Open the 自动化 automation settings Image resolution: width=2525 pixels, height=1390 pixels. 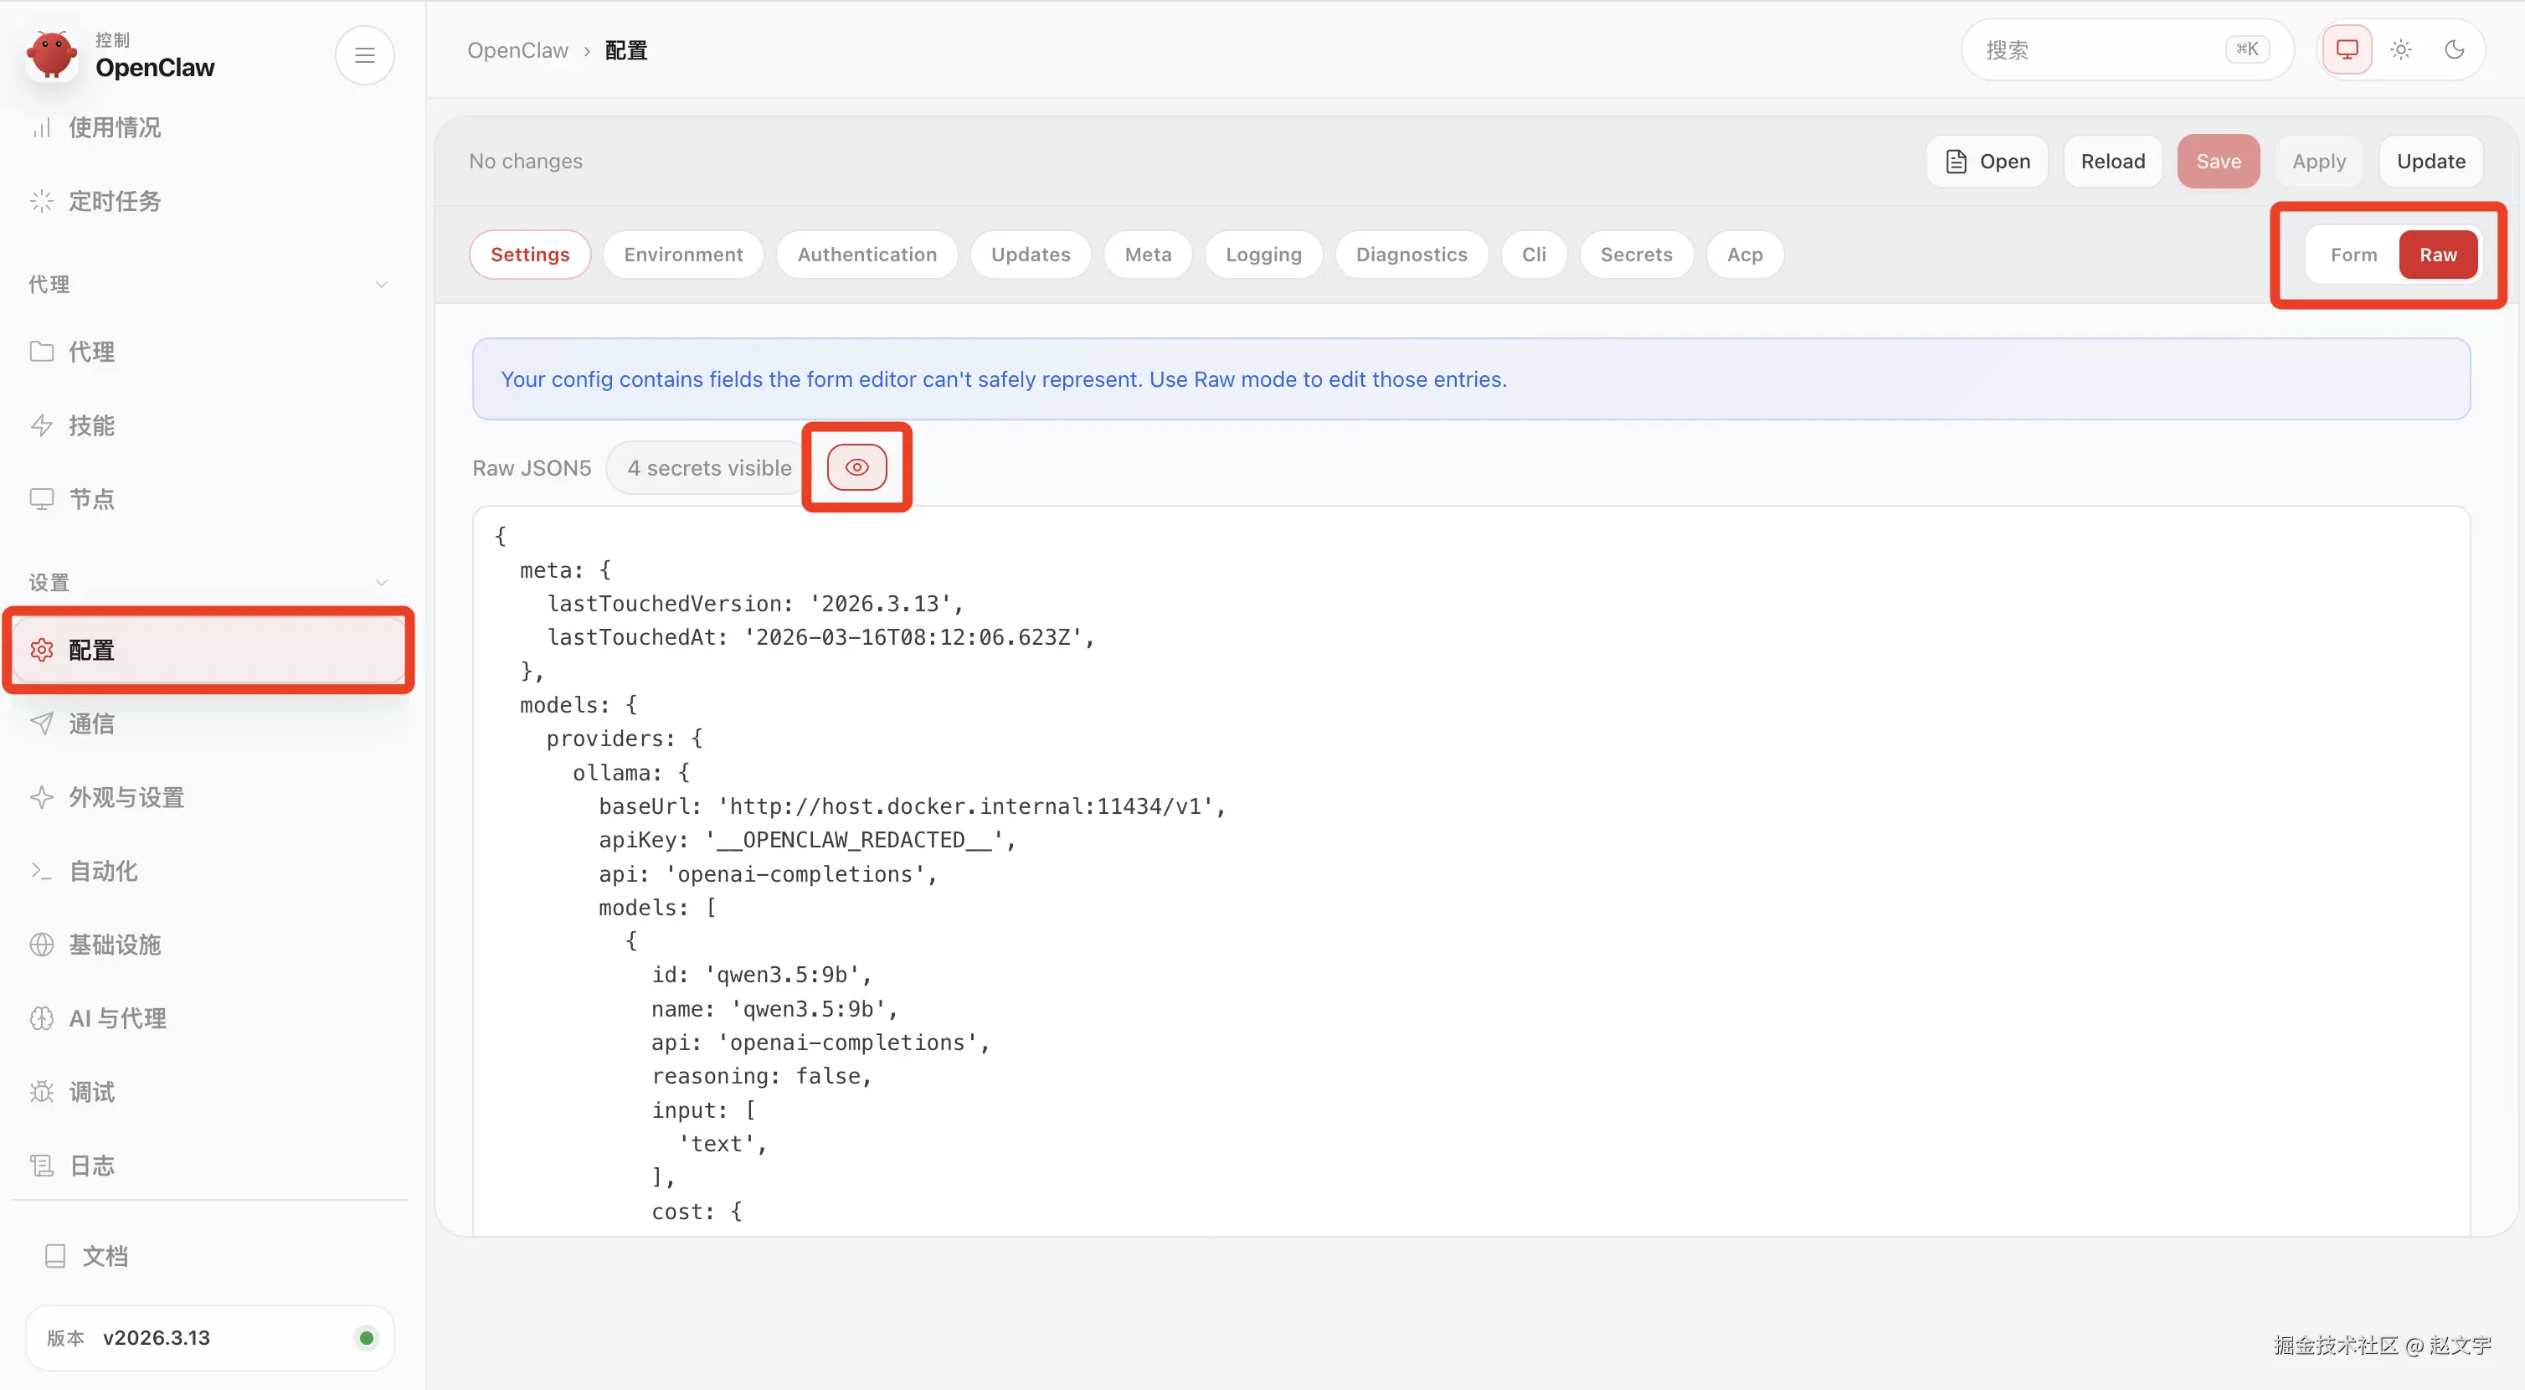(x=102, y=871)
